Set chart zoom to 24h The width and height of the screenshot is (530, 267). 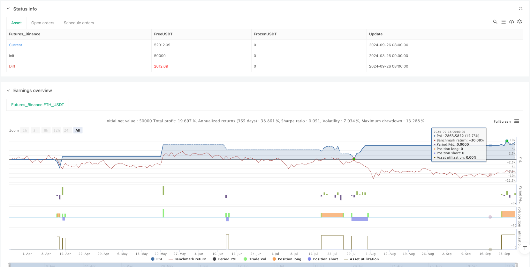tap(67, 130)
